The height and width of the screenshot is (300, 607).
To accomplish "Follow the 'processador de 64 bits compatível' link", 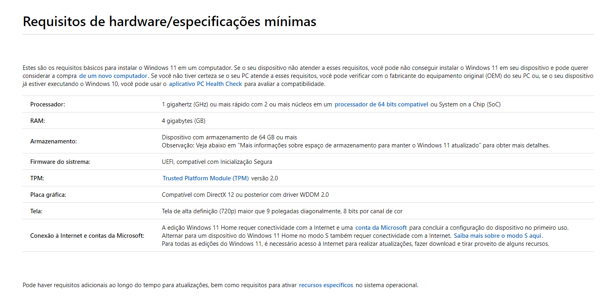I will point(381,104).
